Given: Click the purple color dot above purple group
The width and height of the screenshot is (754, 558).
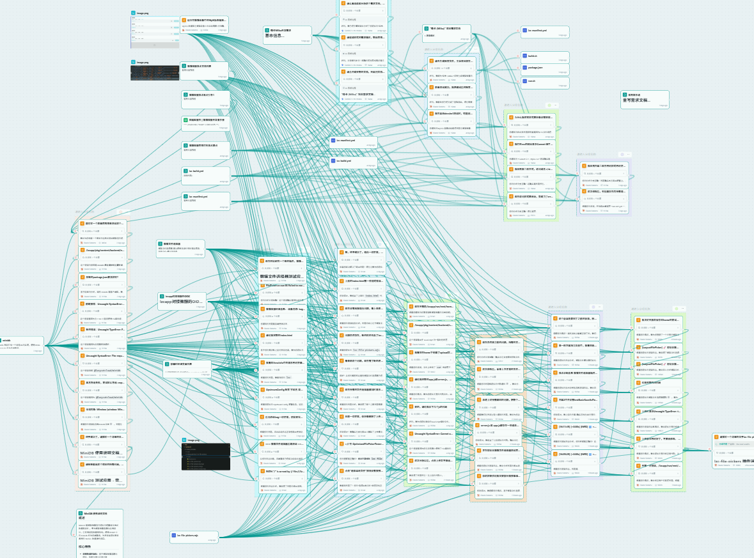Looking at the screenshot, I should point(622,154).
